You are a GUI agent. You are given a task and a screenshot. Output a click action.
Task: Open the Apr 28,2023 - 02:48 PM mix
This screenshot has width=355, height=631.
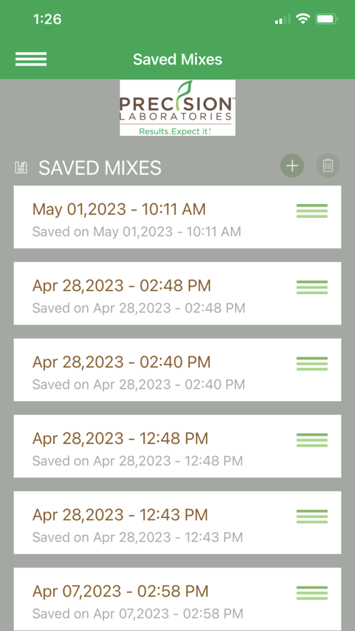[122, 286]
